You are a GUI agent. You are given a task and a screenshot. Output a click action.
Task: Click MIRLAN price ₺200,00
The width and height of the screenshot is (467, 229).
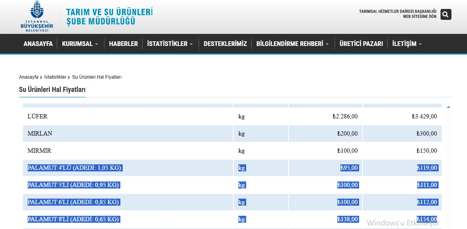(x=347, y=134)
